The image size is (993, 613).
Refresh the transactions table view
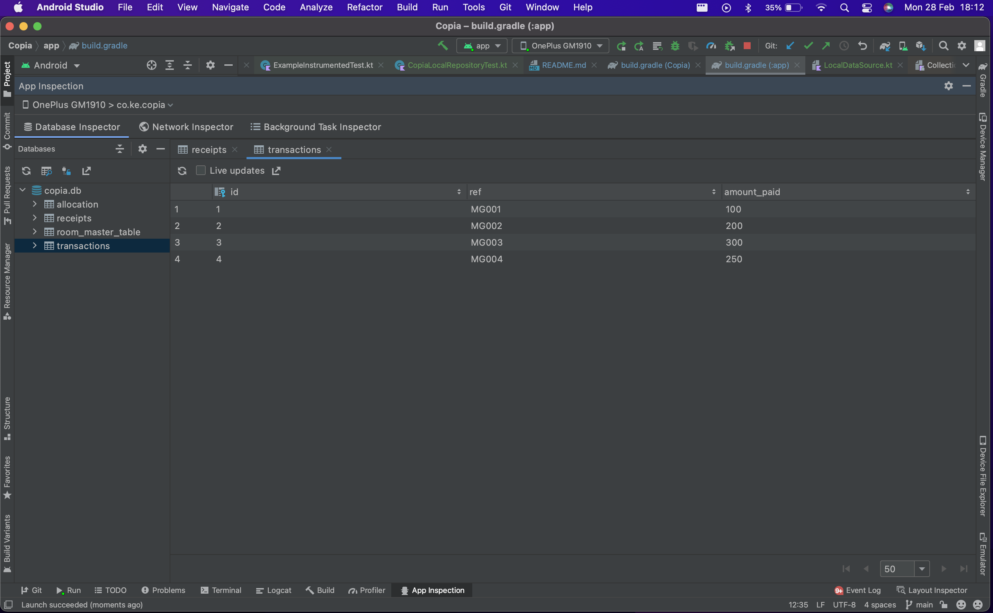(182, 171)
